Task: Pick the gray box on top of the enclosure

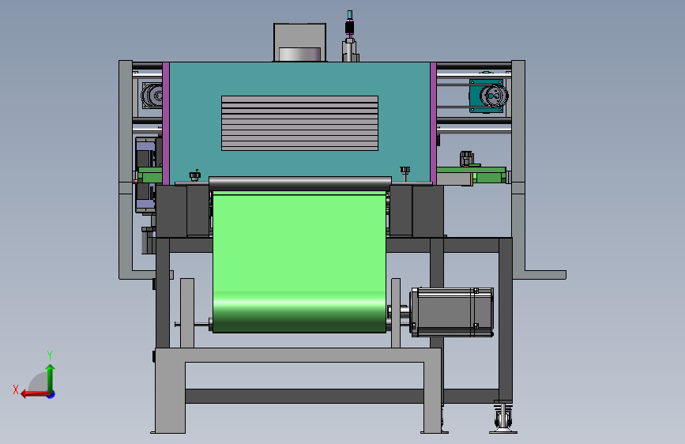Action: pyautogui.click(x=299, y=43)
